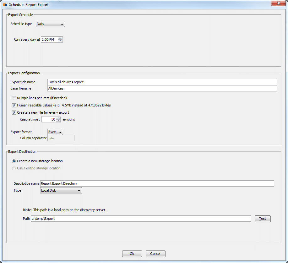
Task: Uncheck Human readable values option
Action: [x=14, y=106]
